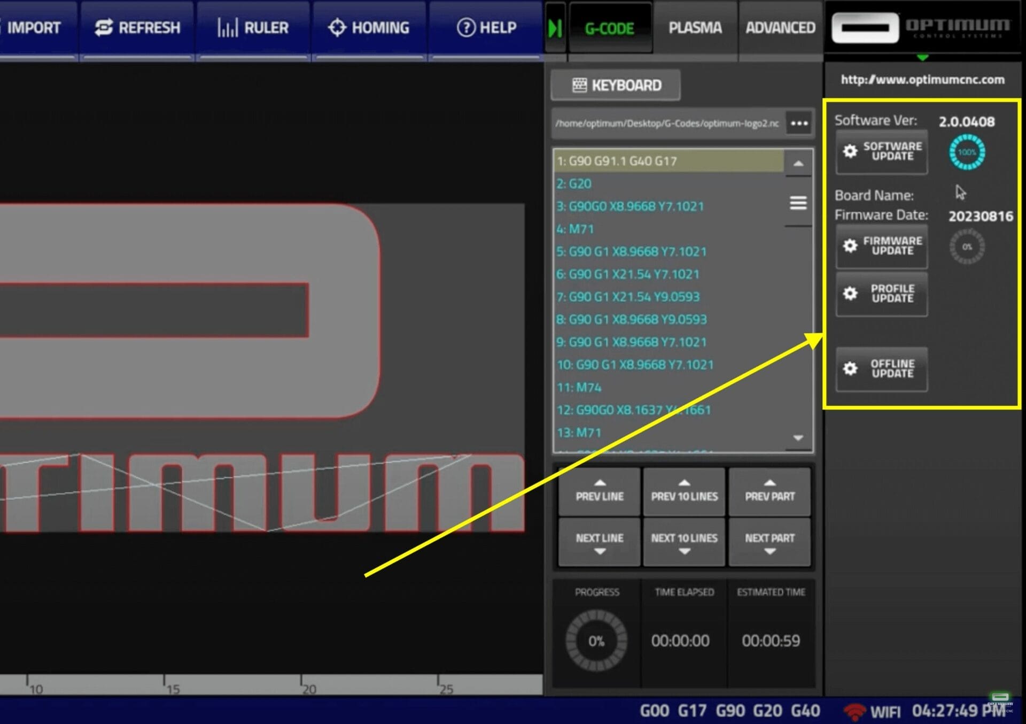
Task: Switch to the PLASMA tab
Action: (x=695, y=28)
